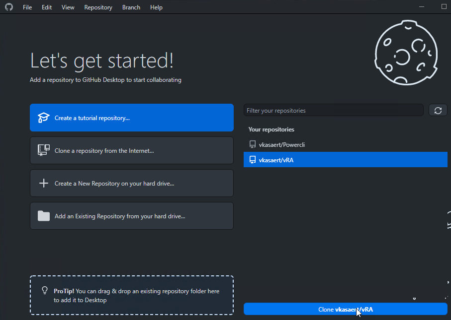Open the File menu

point(27,7)
